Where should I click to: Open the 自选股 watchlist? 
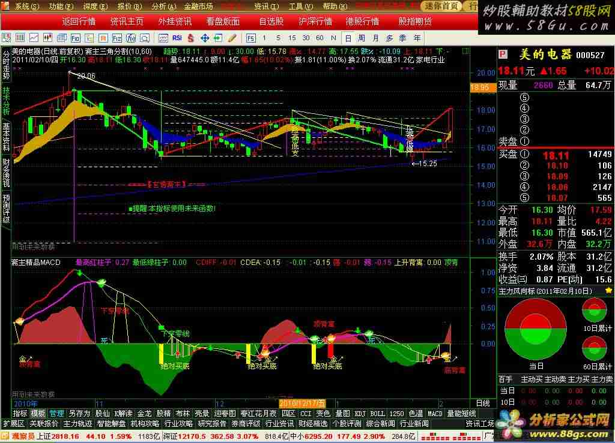tap(271, 22)
